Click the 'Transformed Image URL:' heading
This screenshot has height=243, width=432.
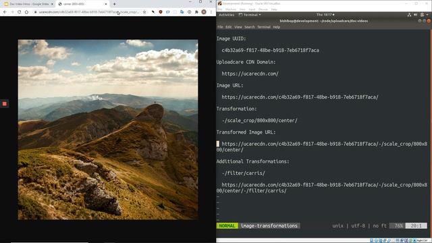[246, 132]
